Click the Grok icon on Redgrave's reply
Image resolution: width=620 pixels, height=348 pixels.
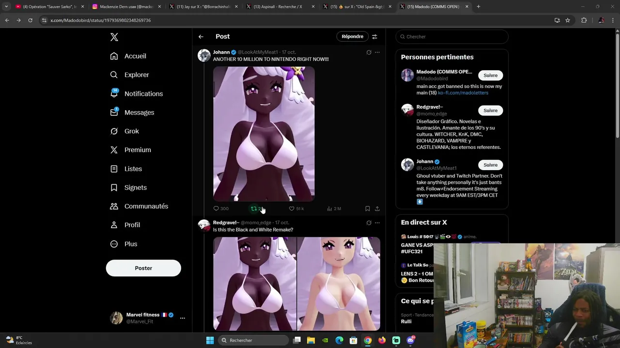369,223
